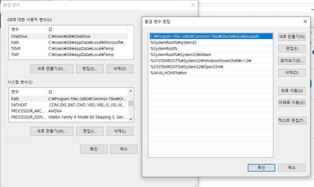Select %SystemRoot%\system32 entry
This screenshot has width=314, height=187.
pyautogui.click(x=211, y=43)
